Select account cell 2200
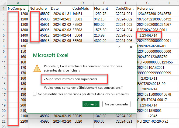This screenshot has height=128, width=179. pyautogui.click(x=18, y=121)
